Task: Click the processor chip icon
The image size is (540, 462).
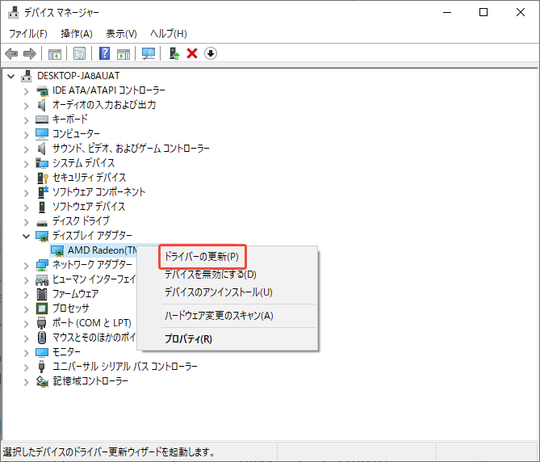Action: click(x=42, y=309)
